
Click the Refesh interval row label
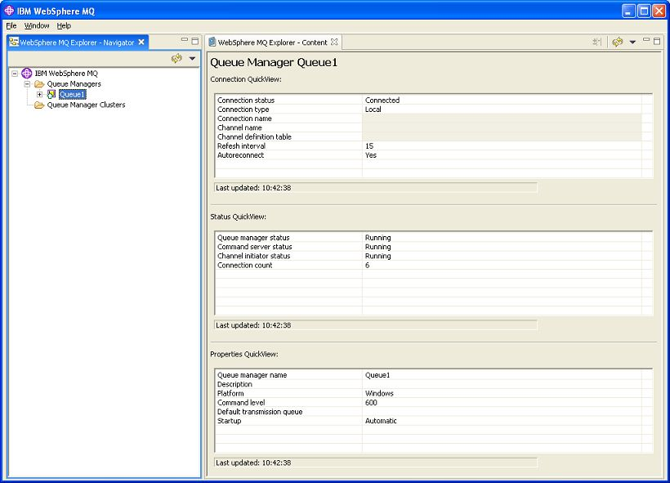point(241,146)
